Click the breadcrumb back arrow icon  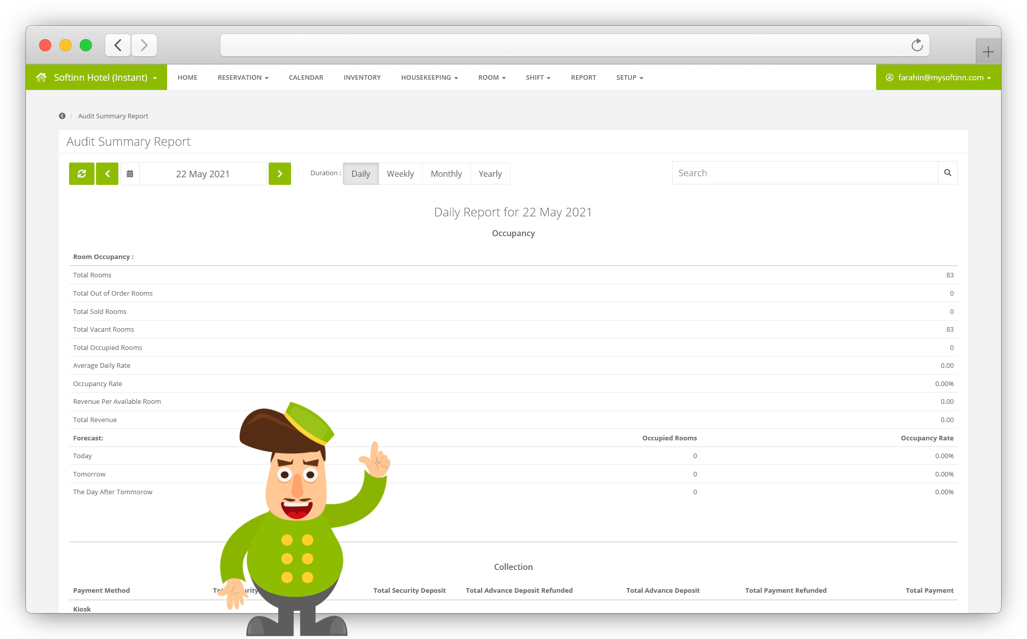point(62,116)
